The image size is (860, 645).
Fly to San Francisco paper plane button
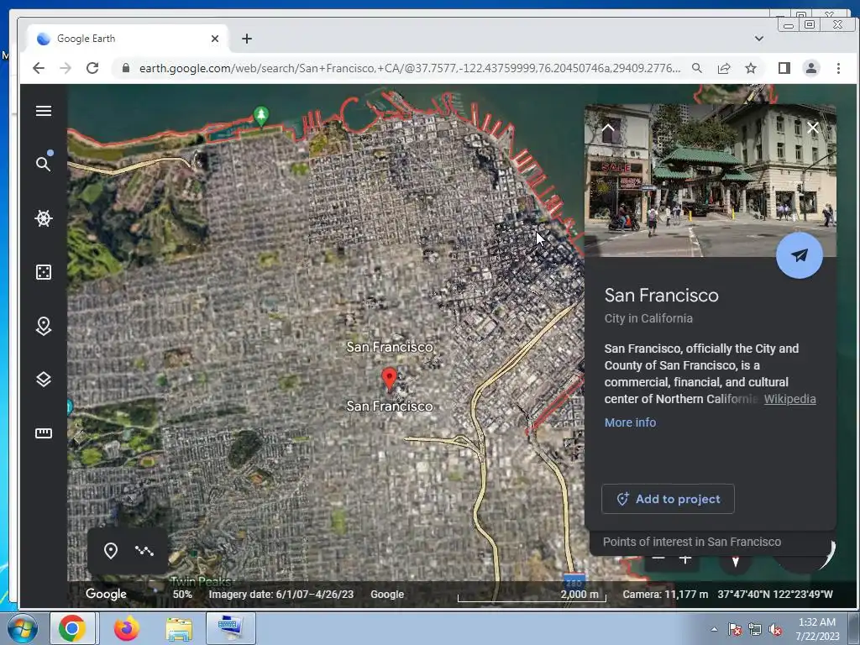click(800, 255)
